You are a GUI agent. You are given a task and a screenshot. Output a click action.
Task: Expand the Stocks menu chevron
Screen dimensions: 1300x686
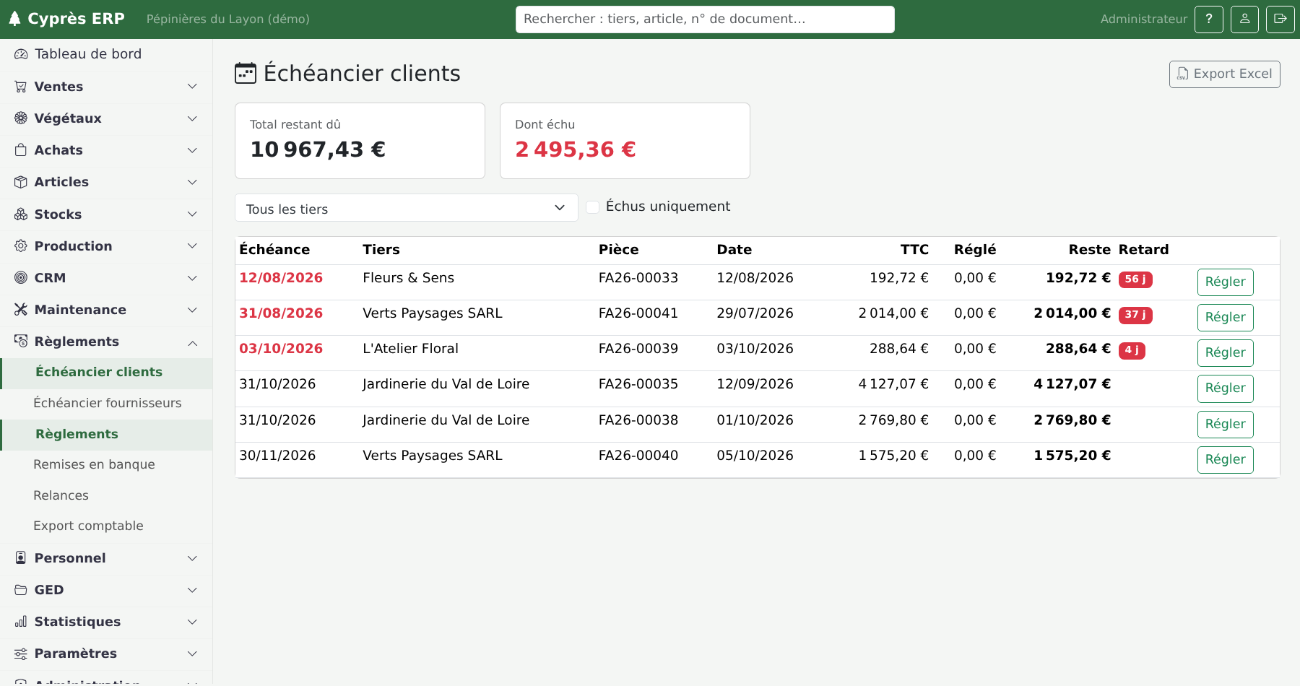(192, 214)
